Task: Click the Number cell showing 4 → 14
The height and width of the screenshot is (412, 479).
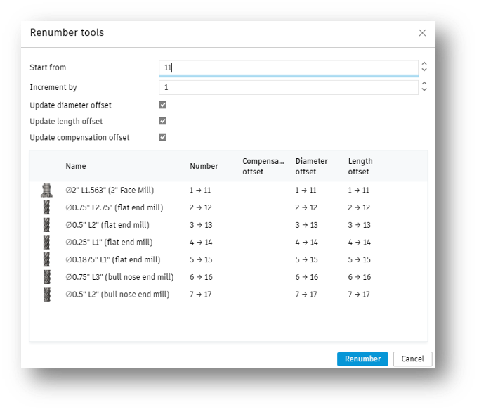Action: tap(201, 243)
